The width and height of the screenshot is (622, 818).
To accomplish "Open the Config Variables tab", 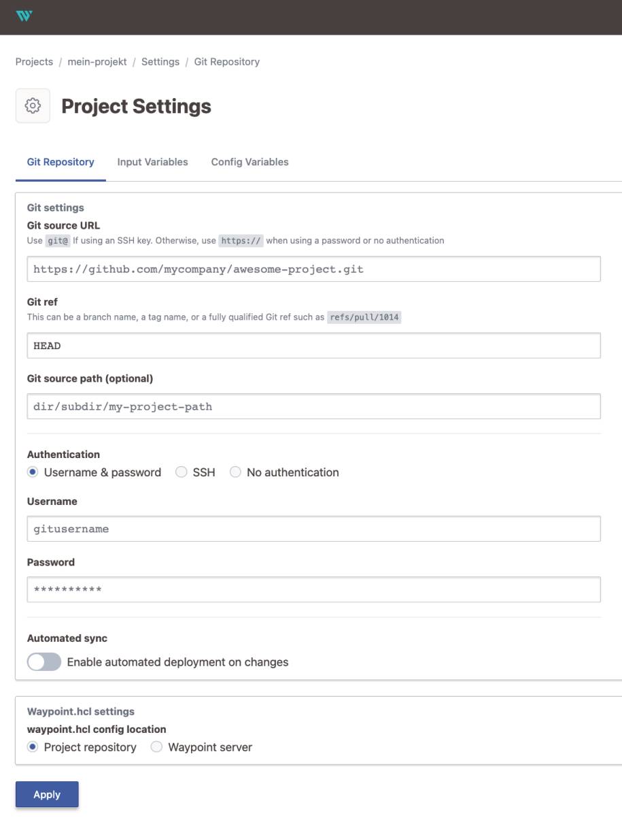I will point(249,162).
